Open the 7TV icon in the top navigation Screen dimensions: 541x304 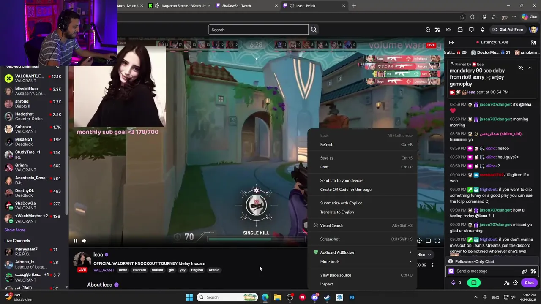point(437,30)
